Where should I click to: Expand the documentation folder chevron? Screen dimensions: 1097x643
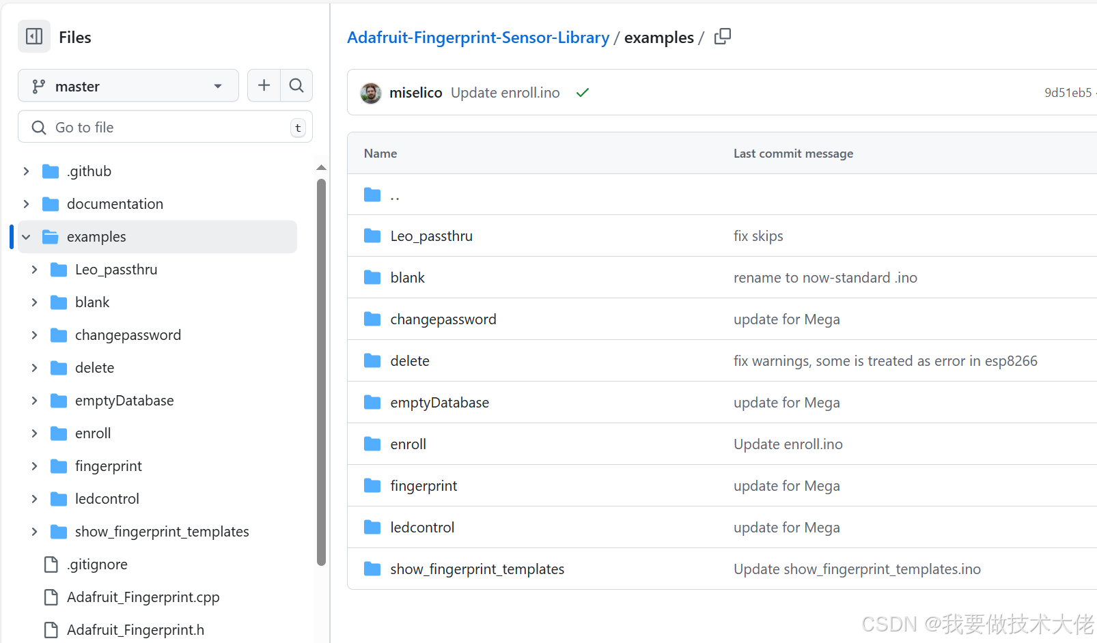coord(26,204)
